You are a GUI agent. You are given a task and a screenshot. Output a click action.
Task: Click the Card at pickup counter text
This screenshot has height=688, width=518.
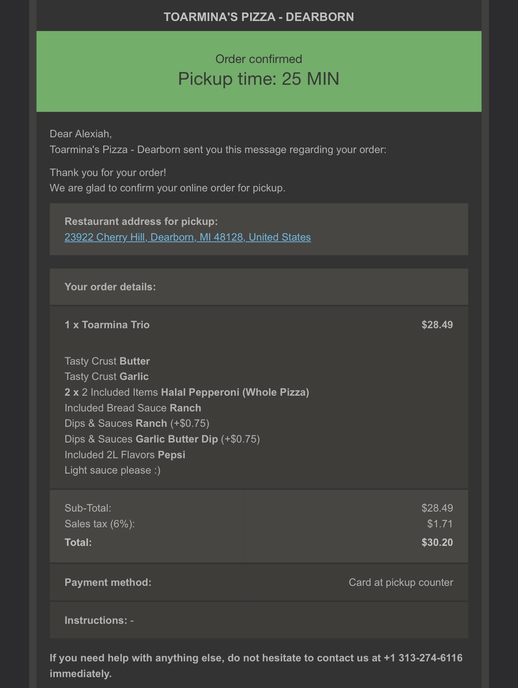[401, 583]
